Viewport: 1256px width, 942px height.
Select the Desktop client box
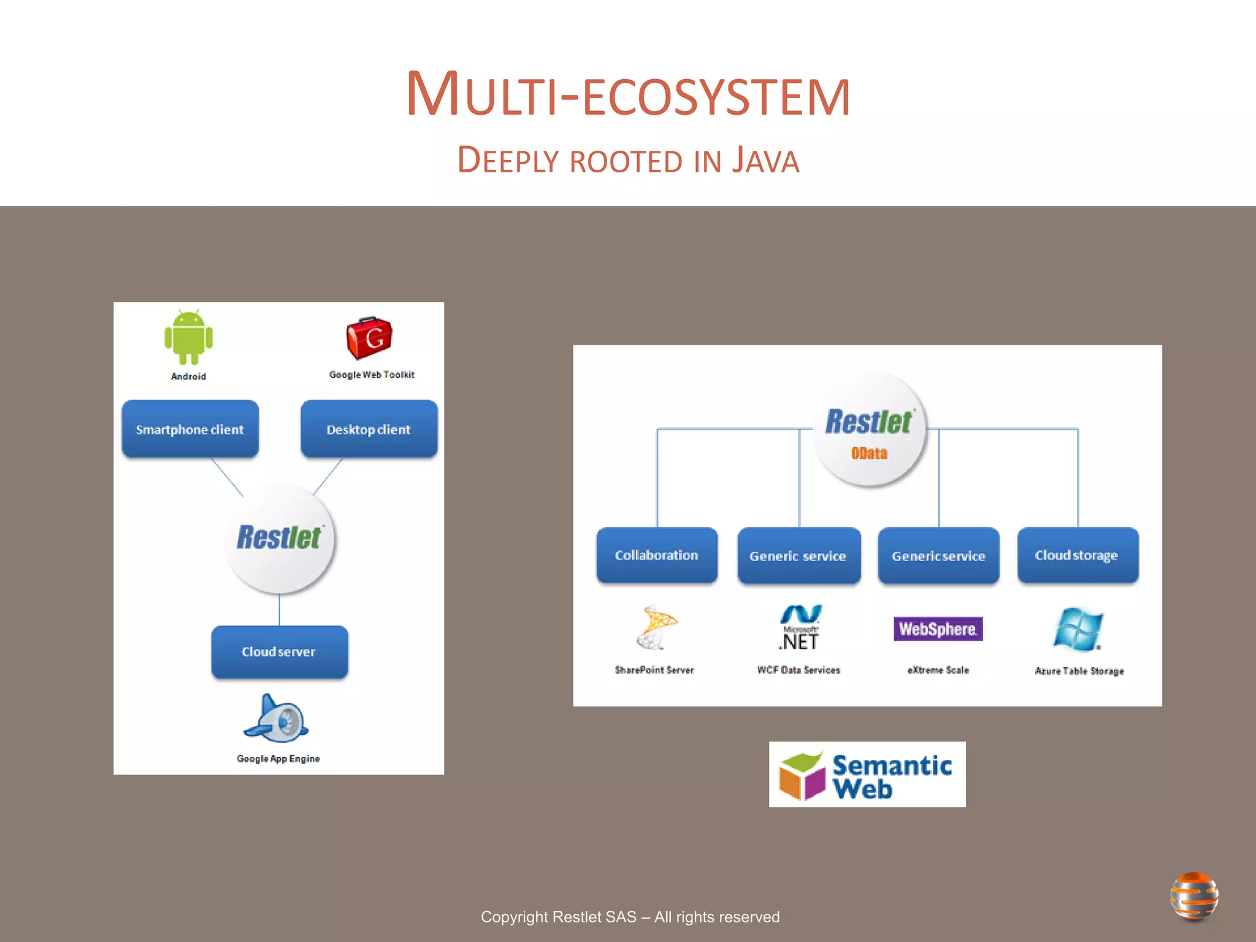(369, 429)
